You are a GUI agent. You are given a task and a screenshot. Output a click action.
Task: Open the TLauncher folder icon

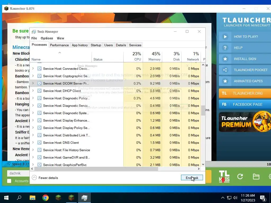pos(256,177)
